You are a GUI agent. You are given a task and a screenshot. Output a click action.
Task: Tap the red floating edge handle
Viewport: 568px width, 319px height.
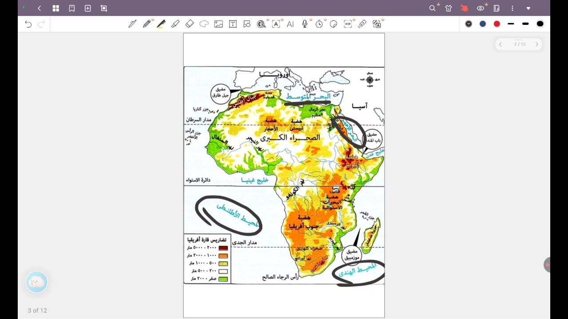click(547, 265)
